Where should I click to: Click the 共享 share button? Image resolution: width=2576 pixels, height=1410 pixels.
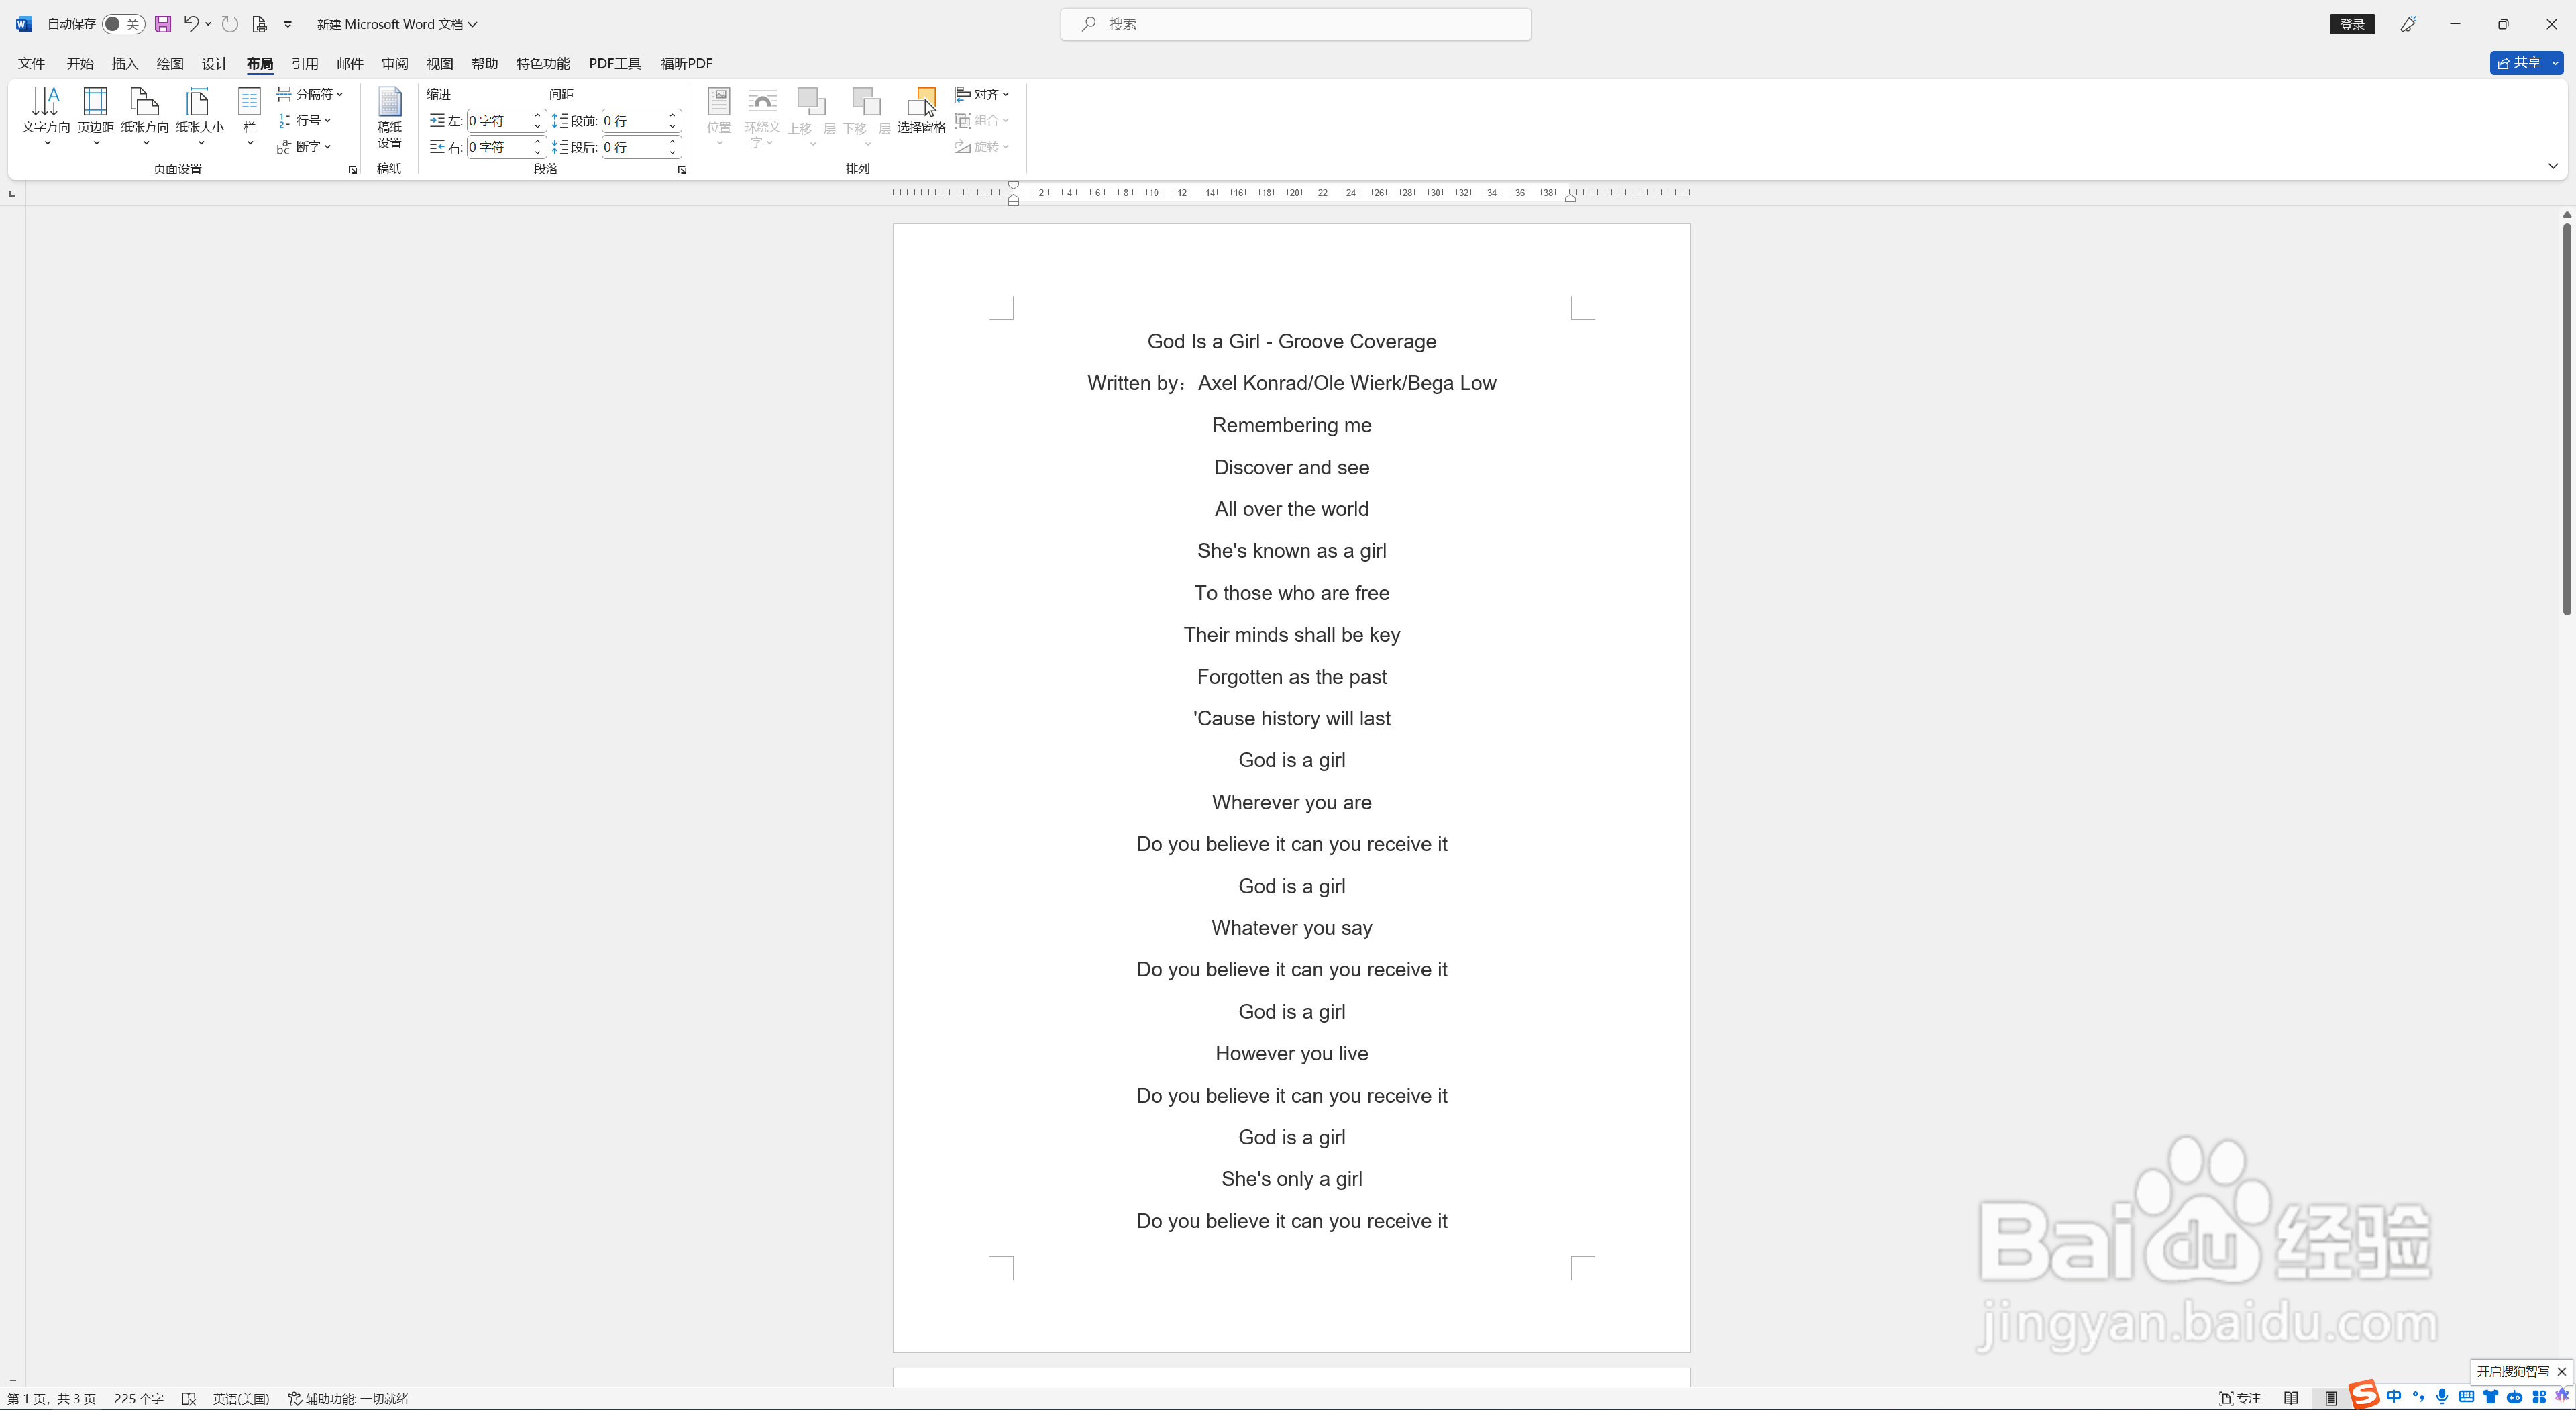click(2519, 63)
